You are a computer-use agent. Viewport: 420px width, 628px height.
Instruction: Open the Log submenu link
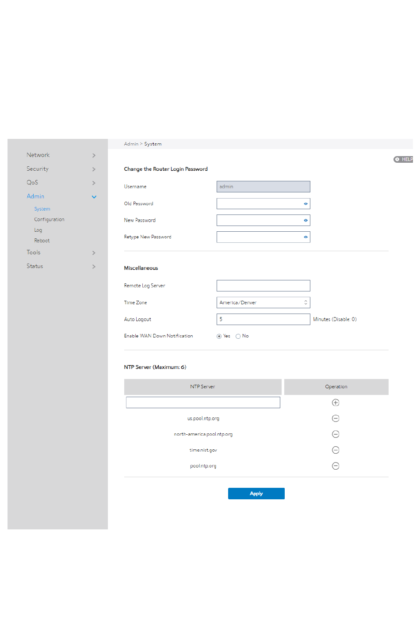click(x=38, y=230)
